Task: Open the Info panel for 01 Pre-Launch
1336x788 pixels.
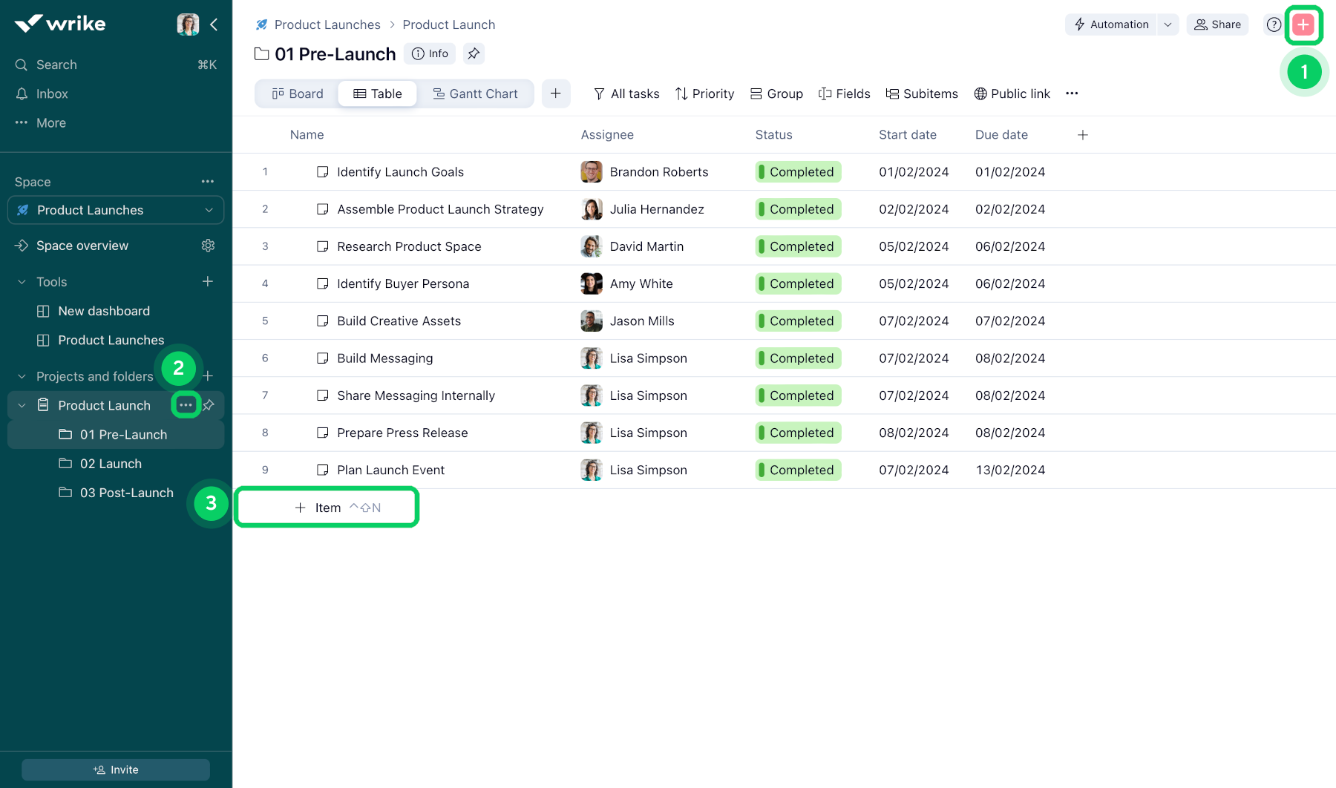Action: coord(429,53)
